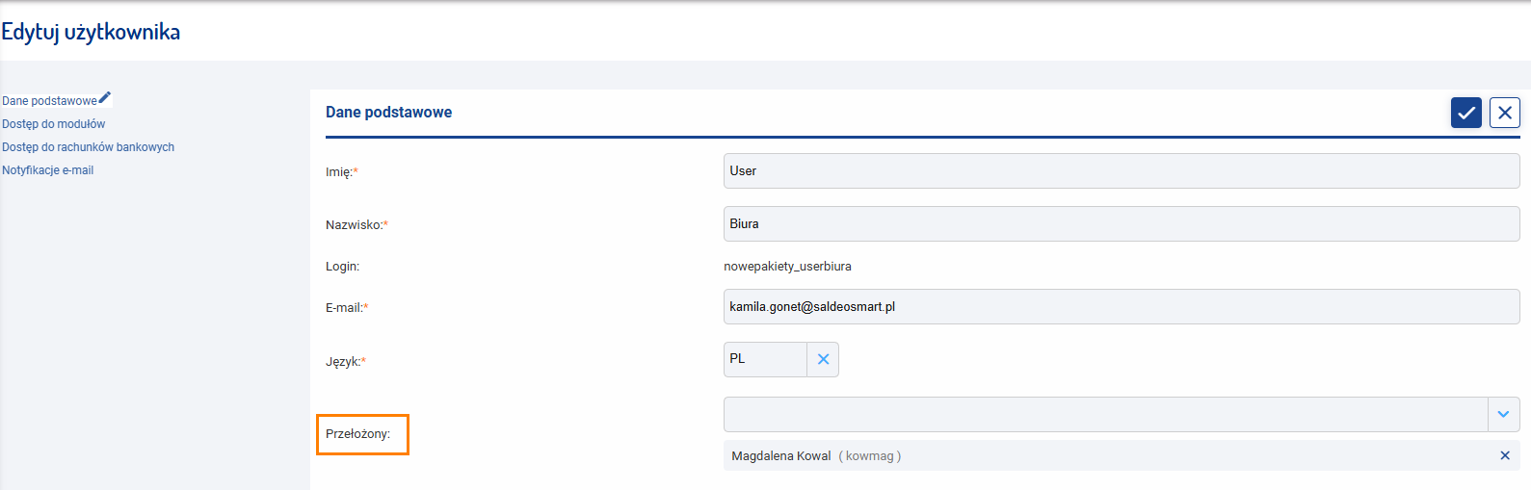Focus the Imię field containing User
The width and height of the screenshot is (1531, 490).
pyautogui.click(x=1122, y=171)
